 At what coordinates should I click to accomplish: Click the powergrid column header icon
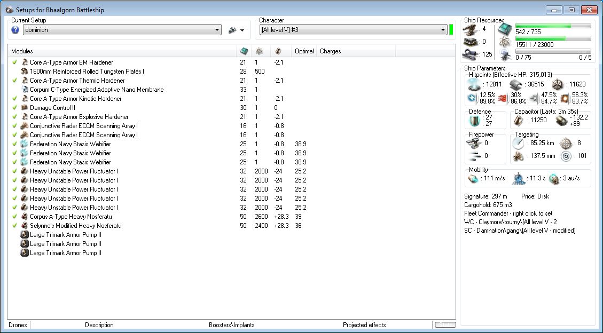(260, 51)
